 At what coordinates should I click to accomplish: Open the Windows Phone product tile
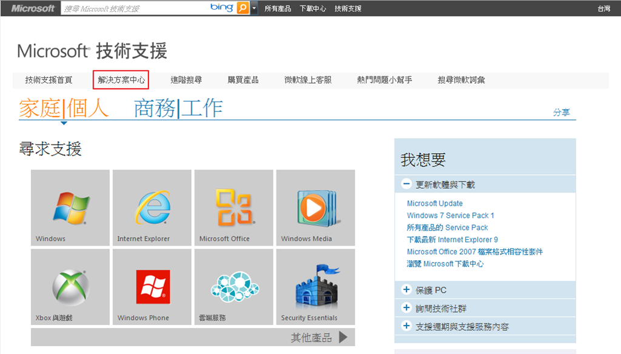(x=152, y=287)
